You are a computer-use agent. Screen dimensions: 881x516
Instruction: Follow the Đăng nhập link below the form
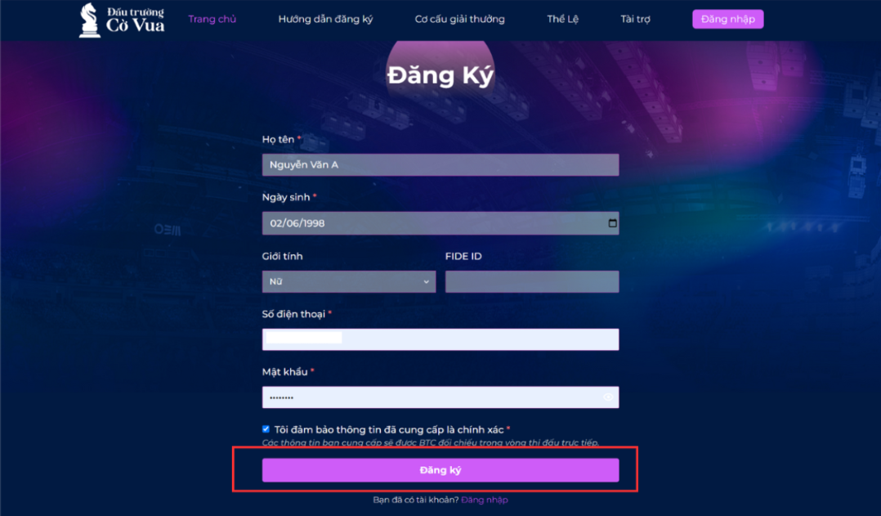485,500
